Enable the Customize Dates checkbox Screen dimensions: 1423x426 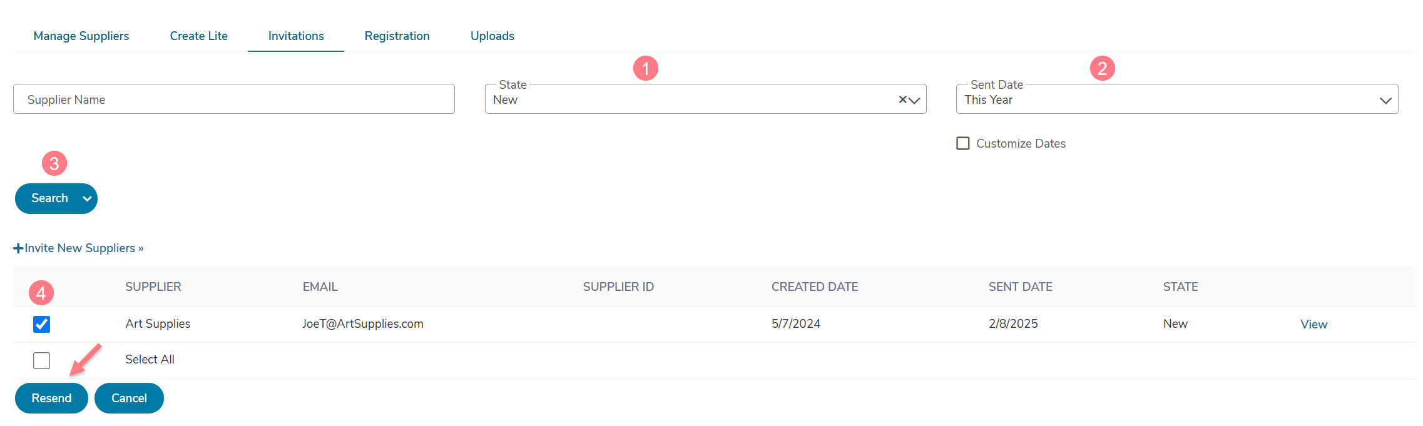(x=963, y=143)
